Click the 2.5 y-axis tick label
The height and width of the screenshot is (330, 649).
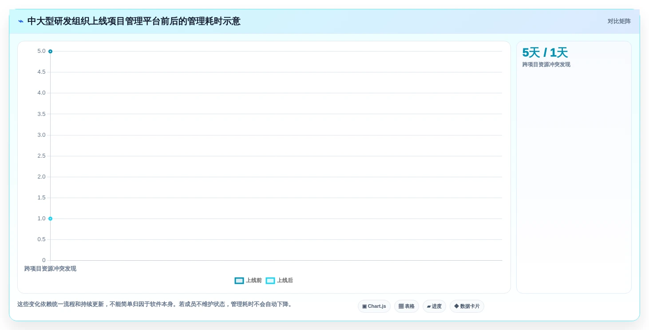point(41,156)
